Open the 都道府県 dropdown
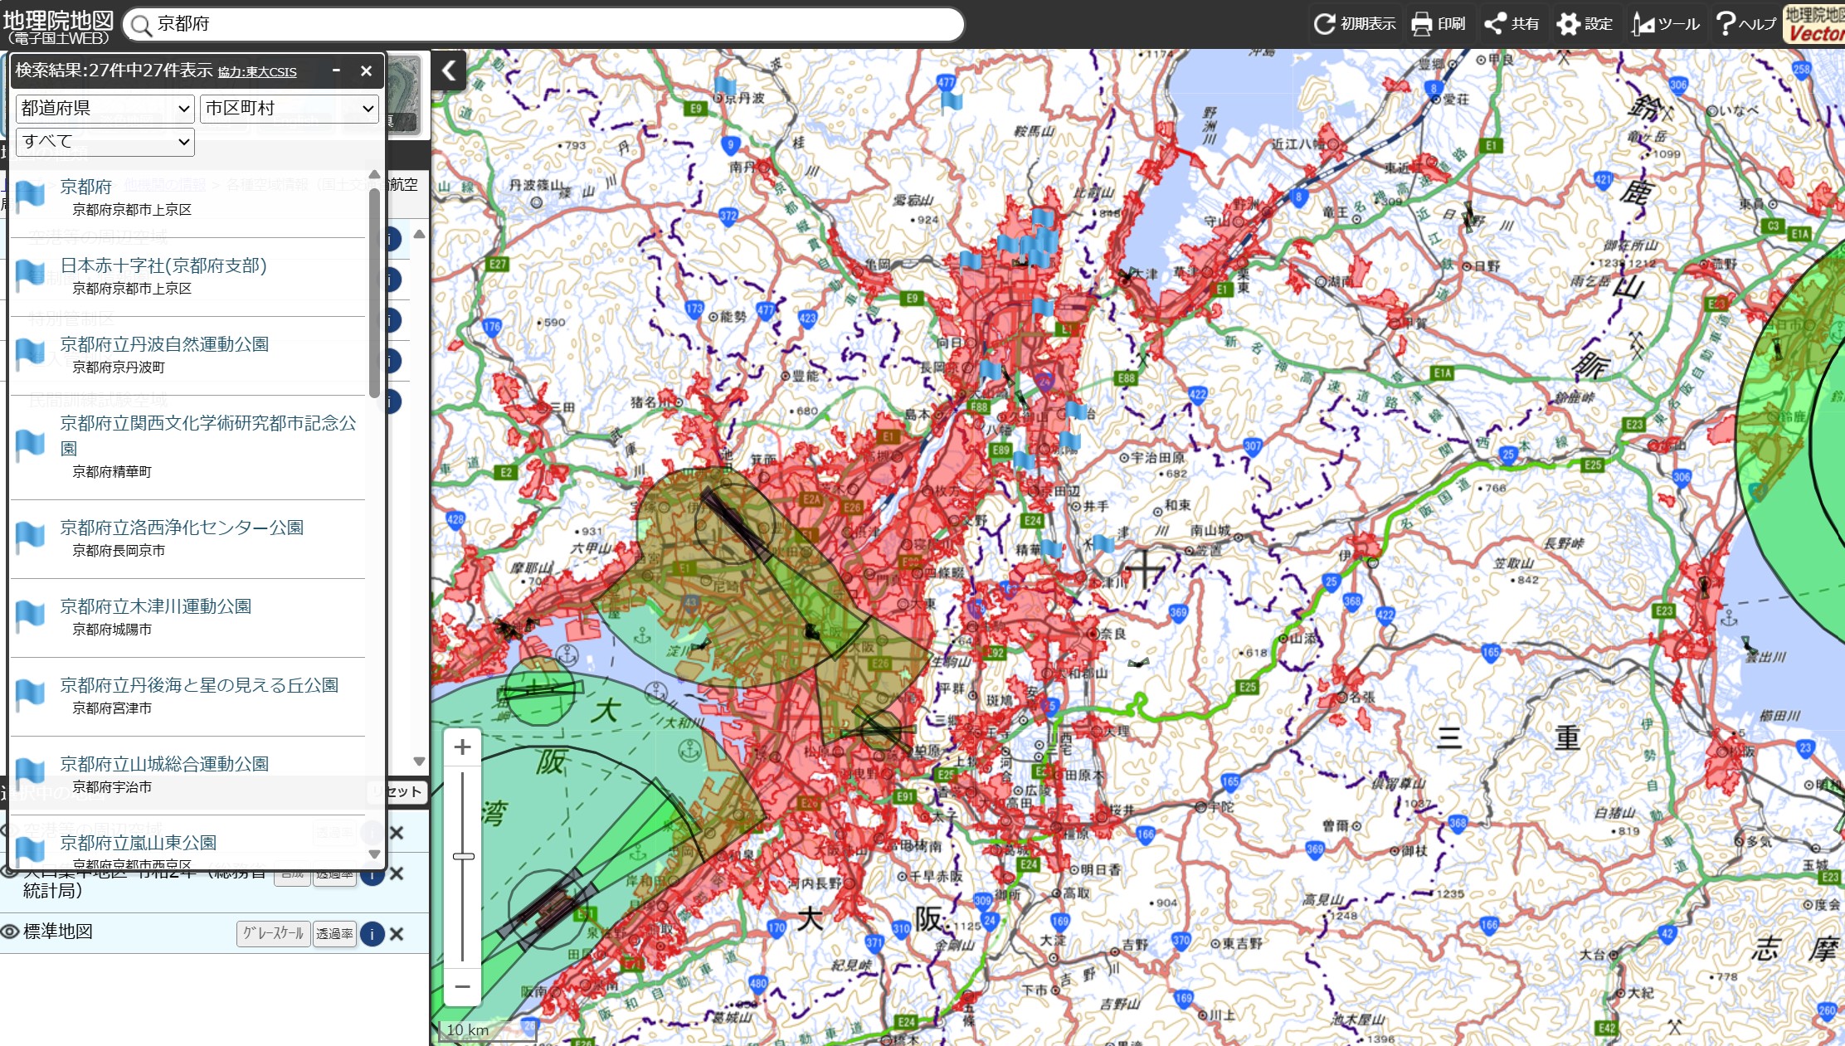Viewport: 1845px width, 1046px height. [x=105, y=109]
